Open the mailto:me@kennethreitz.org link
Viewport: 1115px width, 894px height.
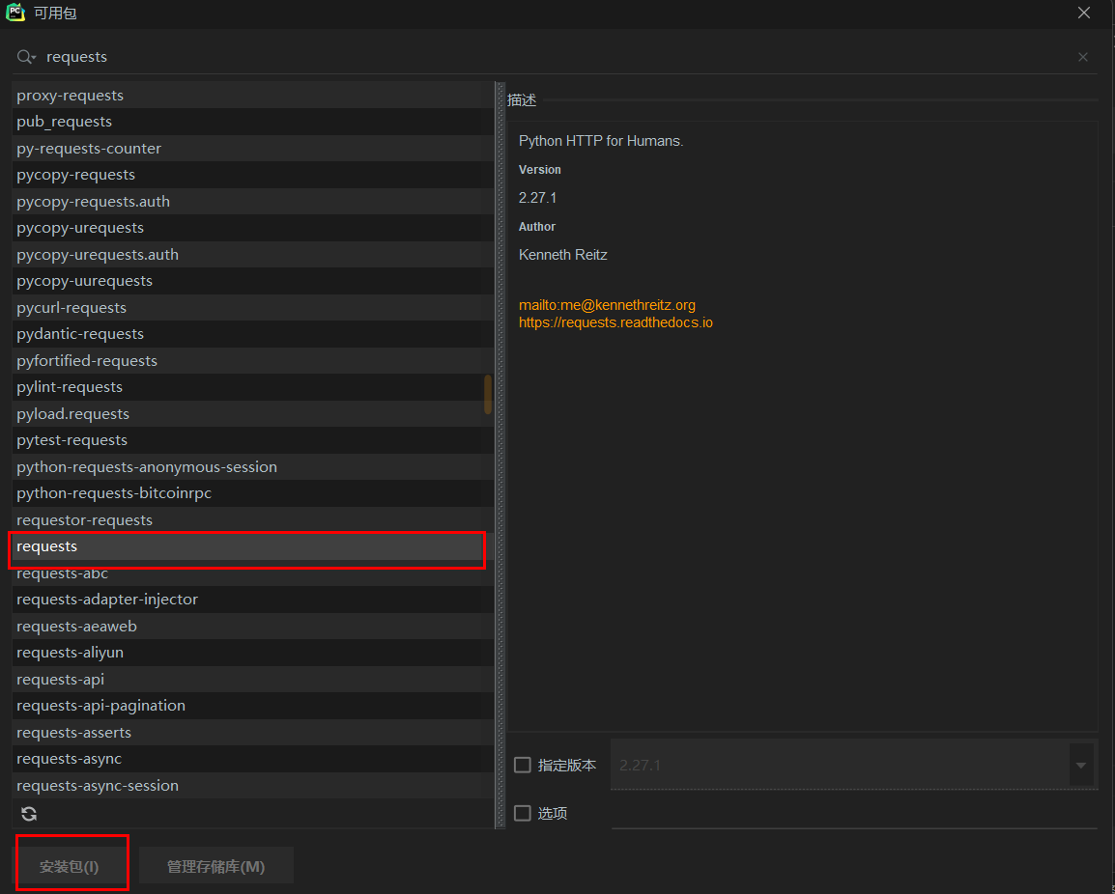[x=608, y=305]
